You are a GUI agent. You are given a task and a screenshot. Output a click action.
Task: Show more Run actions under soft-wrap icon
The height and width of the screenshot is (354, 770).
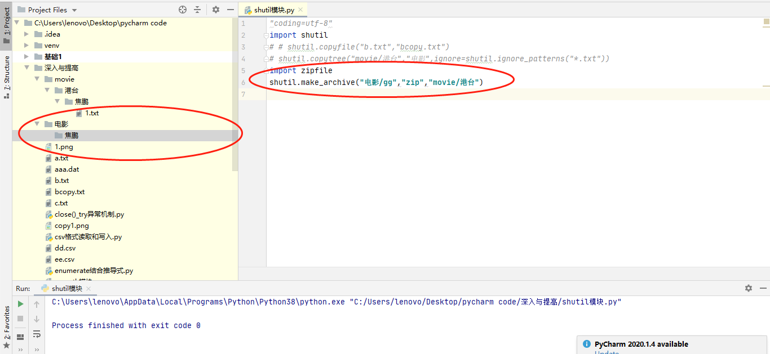coord(37,350)
